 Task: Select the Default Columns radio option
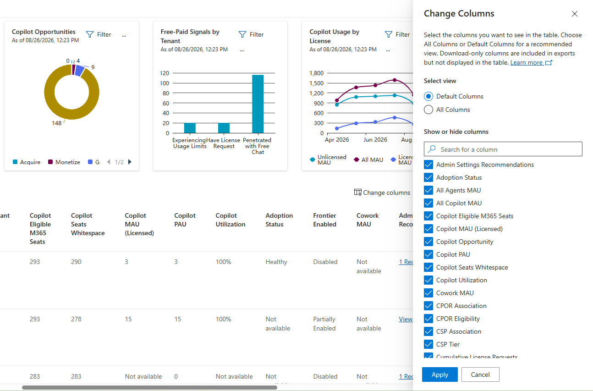click(x=428, y=96)
